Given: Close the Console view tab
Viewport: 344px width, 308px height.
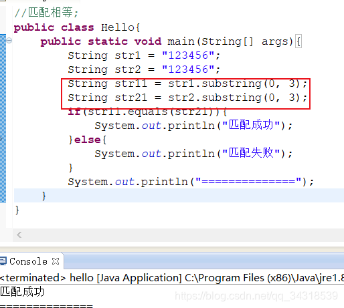Looking at the screenshot, I should tap(56, 261).
